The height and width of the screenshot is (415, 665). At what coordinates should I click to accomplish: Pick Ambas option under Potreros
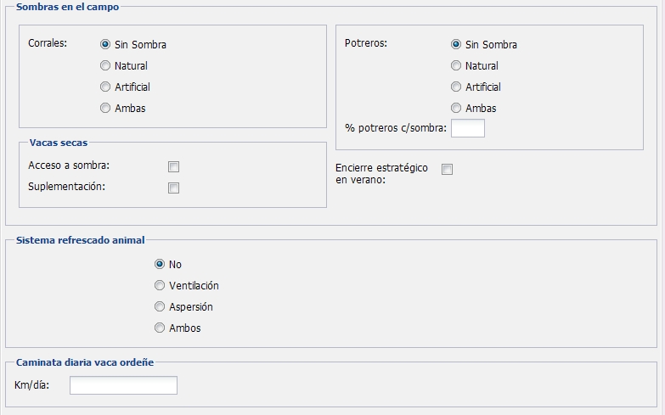pyautogui.click(x=456, y=108)
